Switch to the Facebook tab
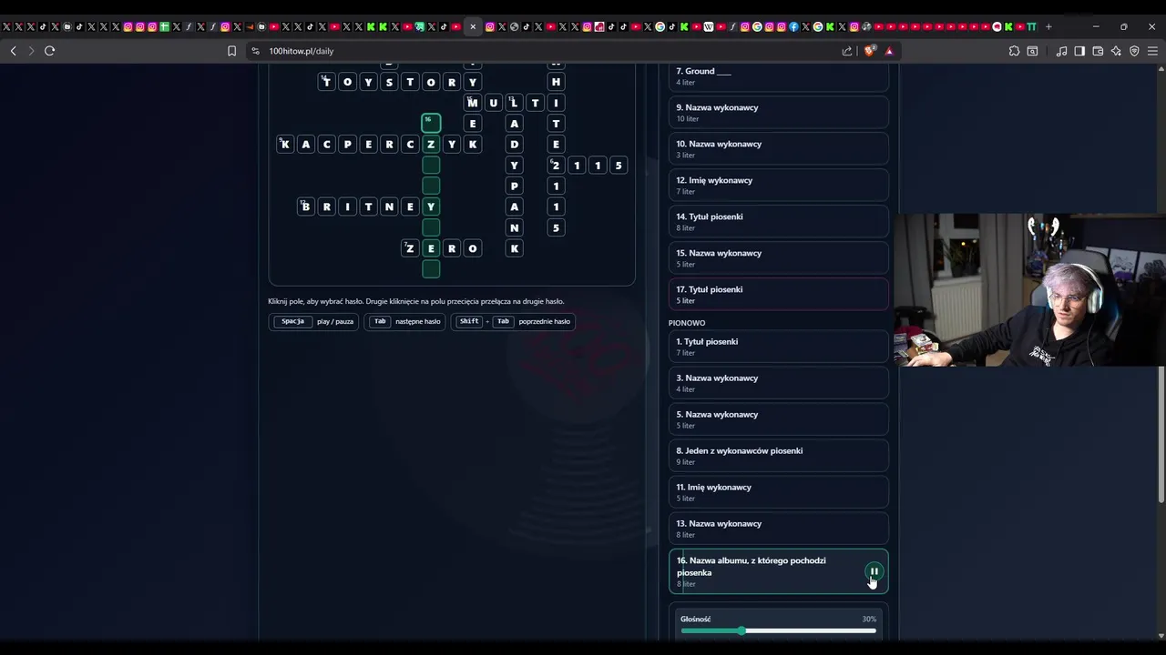 click(793, 26)
